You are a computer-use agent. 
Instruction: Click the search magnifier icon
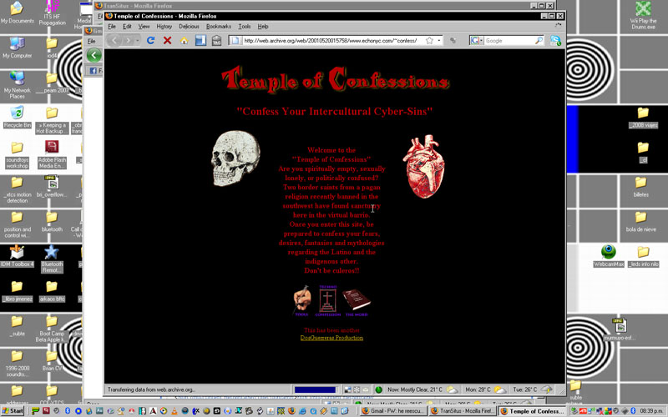pos(539,40)
